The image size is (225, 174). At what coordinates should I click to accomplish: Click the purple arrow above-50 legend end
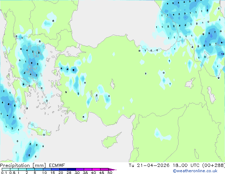[112, 169]
